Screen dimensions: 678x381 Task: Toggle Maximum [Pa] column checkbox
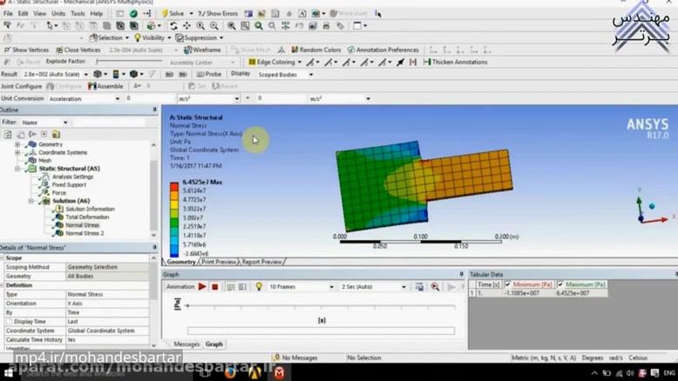(560, 284)
